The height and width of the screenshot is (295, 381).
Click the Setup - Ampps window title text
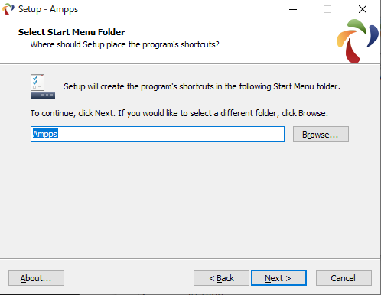[x=48, y=9]
